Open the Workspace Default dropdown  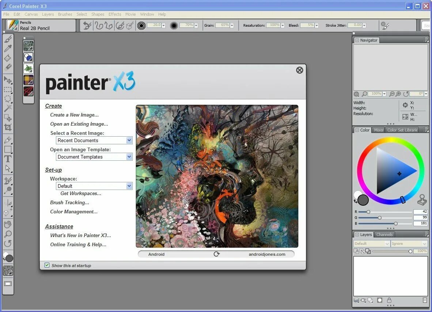[x=129, y=186]
